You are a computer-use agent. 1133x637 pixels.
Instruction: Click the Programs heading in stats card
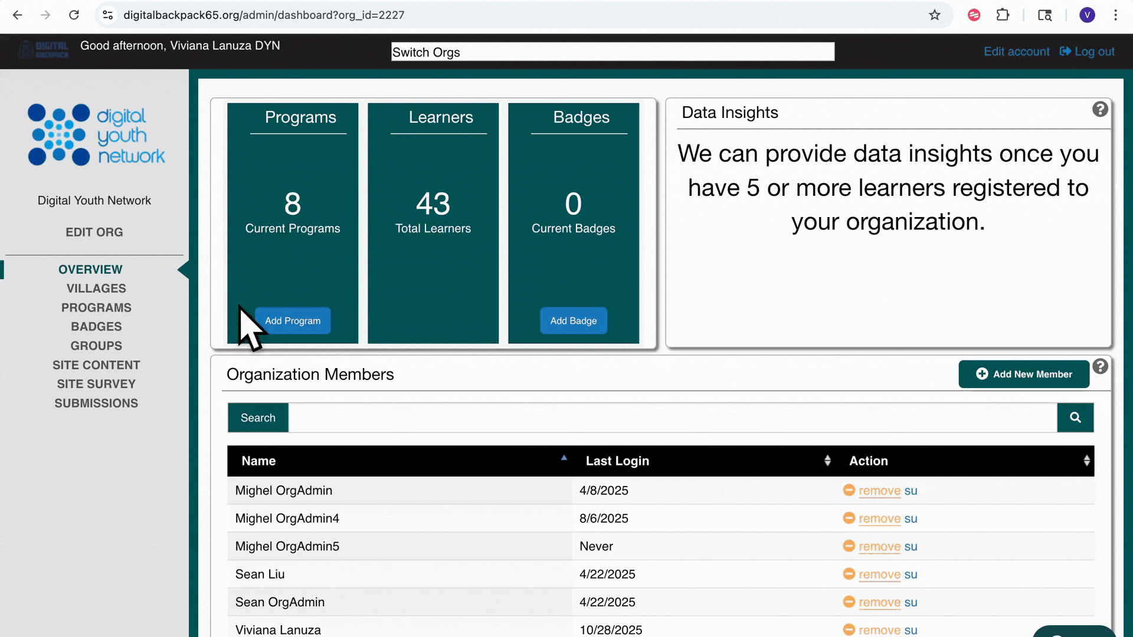(x=300, y=117)
